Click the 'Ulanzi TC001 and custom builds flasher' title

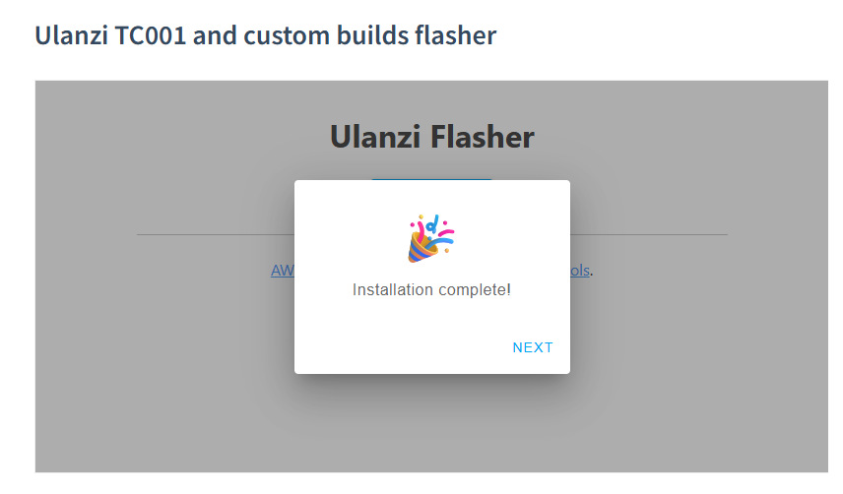click(266, 35)
